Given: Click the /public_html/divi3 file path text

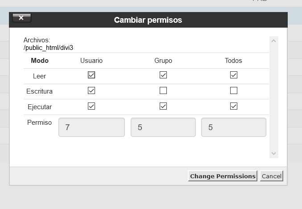Looking at the screenshot, I should pyautogui.click(x=48, y=48).
